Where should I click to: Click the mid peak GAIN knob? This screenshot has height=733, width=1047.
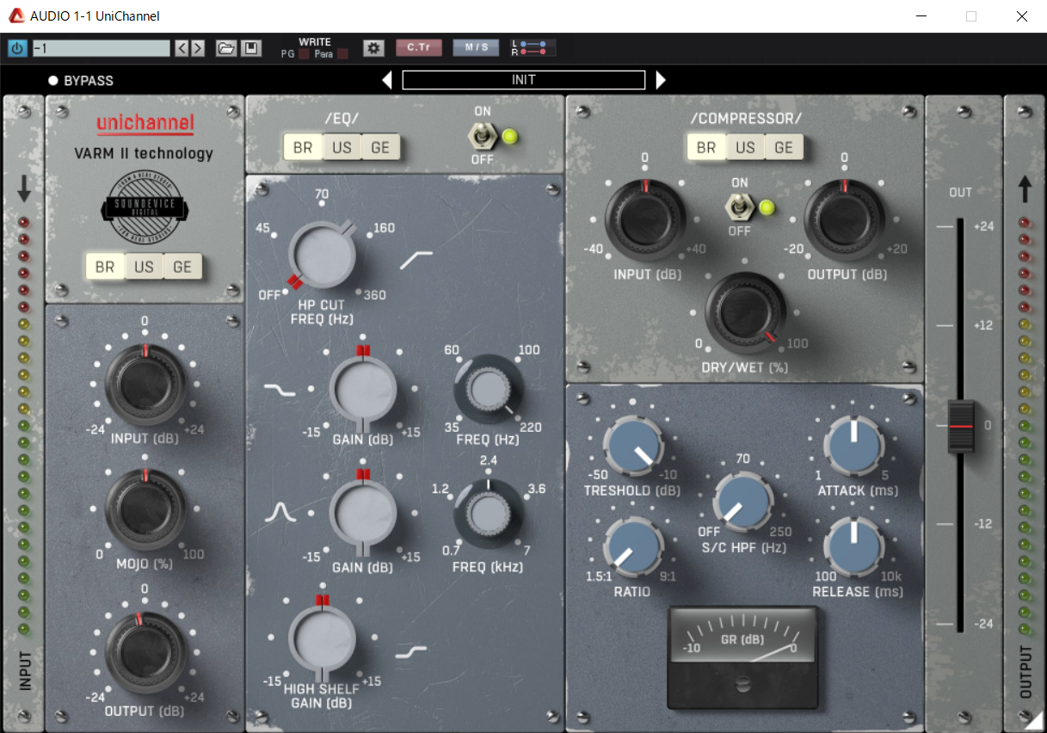363,514
